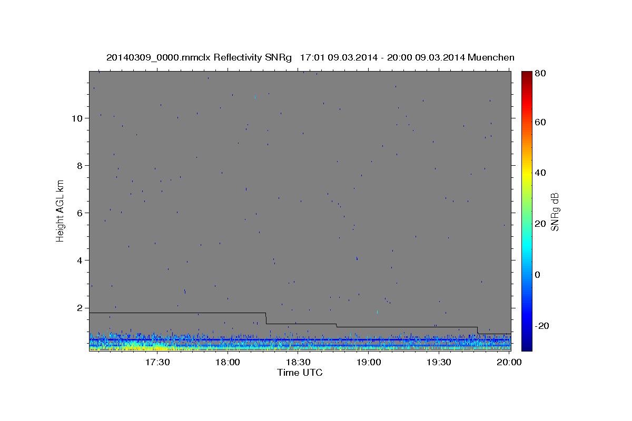Click the 'Height AGL km' y-axis label
This screenshot has width=632, height=421.
60,210
